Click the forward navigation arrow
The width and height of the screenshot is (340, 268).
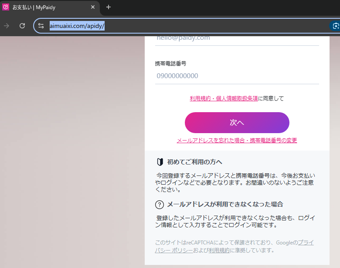(x=7, y=26)
